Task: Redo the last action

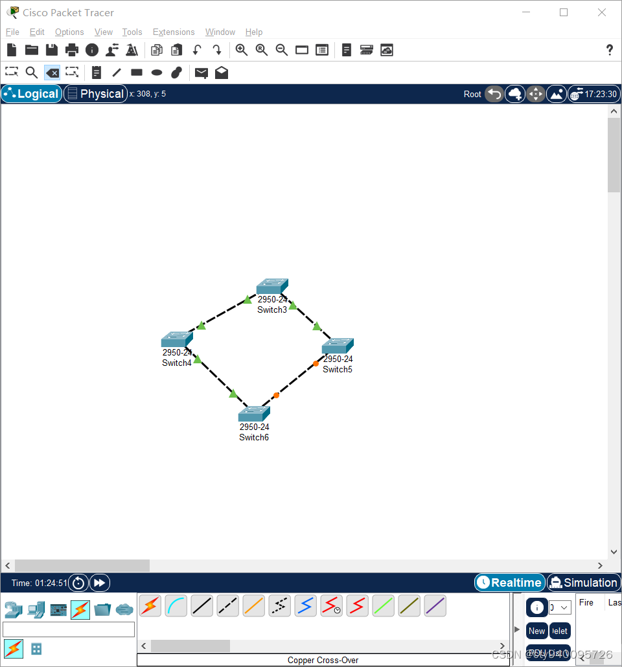Action: click(x=217, y=51)
